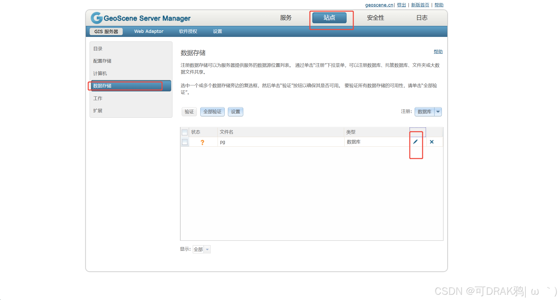Select 配置存储 in the sidebar
The image size is (558, 300).
click(102, 61)
